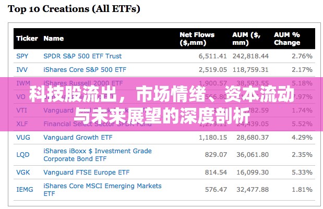Open SPDR S&P 500 ETF Trust link
The height and width of the screenshot is (209, 323).
(82, 56)
